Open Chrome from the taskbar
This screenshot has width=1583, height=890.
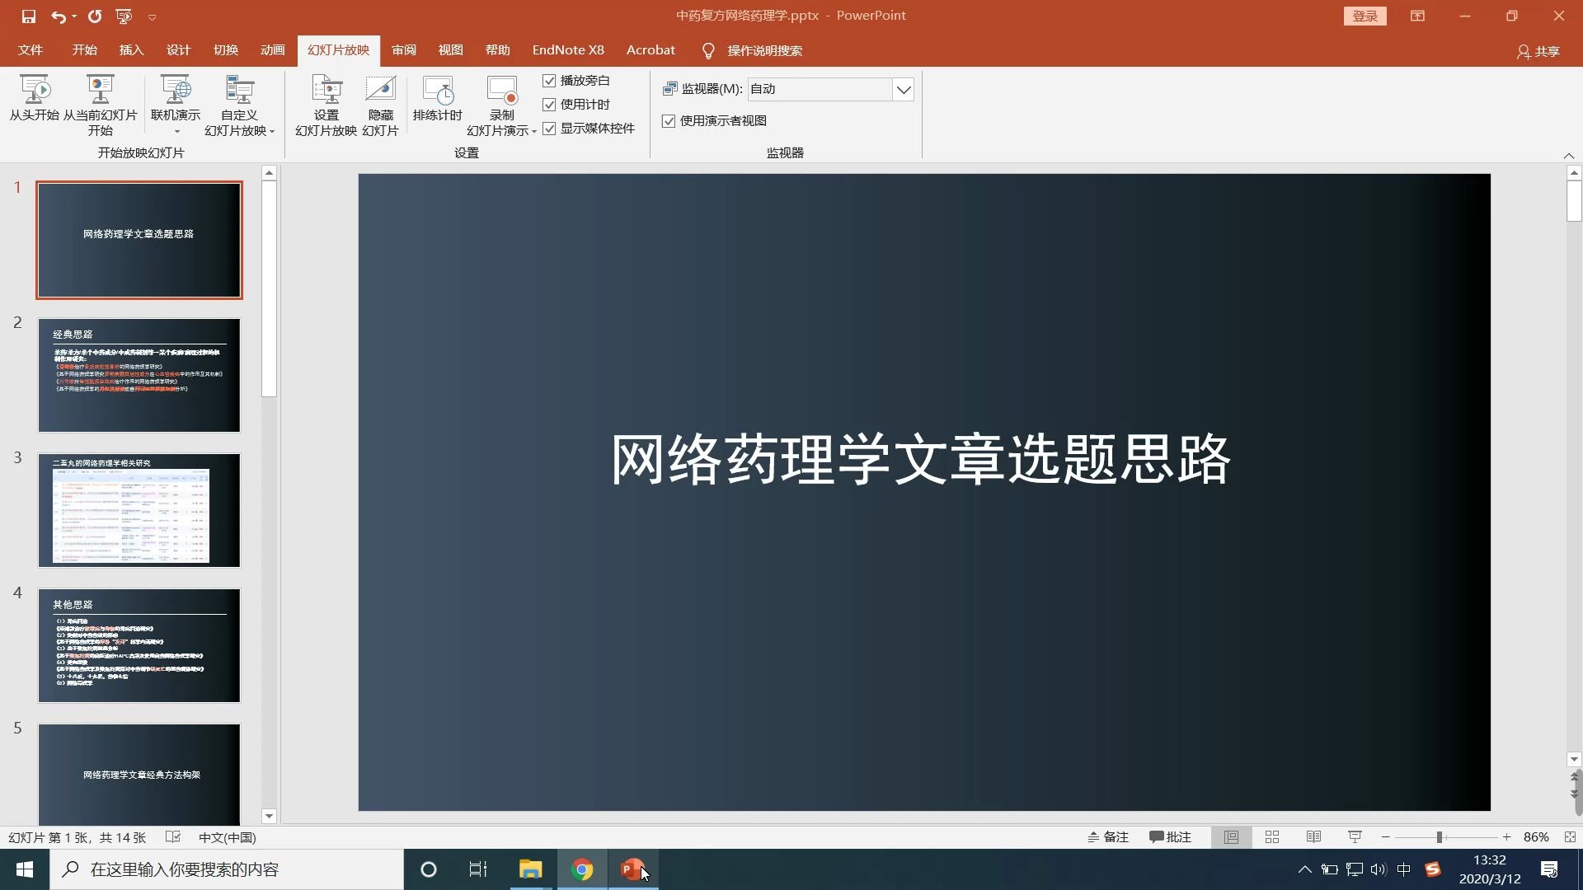(582, 869)
